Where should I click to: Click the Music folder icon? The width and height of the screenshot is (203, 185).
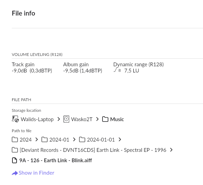105,119
